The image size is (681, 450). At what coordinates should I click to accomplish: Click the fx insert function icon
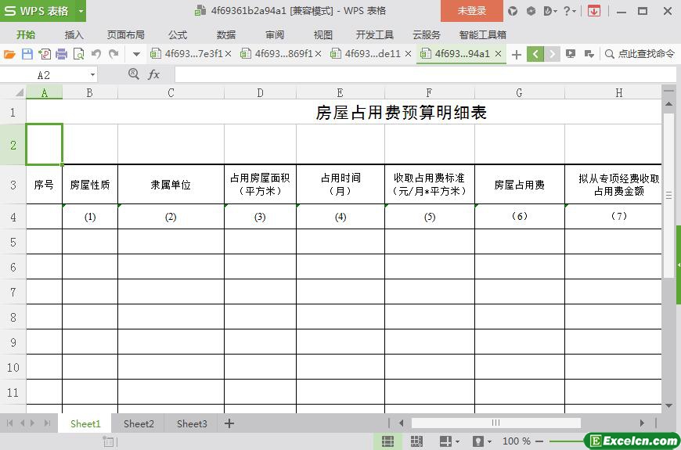coord(153,74)
